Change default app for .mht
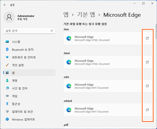The width and height of the screenshot is (157, 129). (x=108, y=86)
